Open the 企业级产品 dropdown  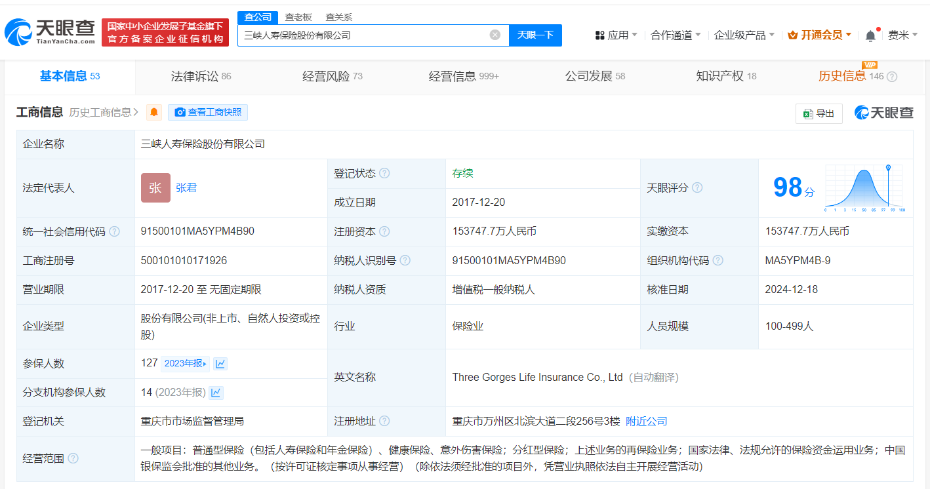[744, 35]
